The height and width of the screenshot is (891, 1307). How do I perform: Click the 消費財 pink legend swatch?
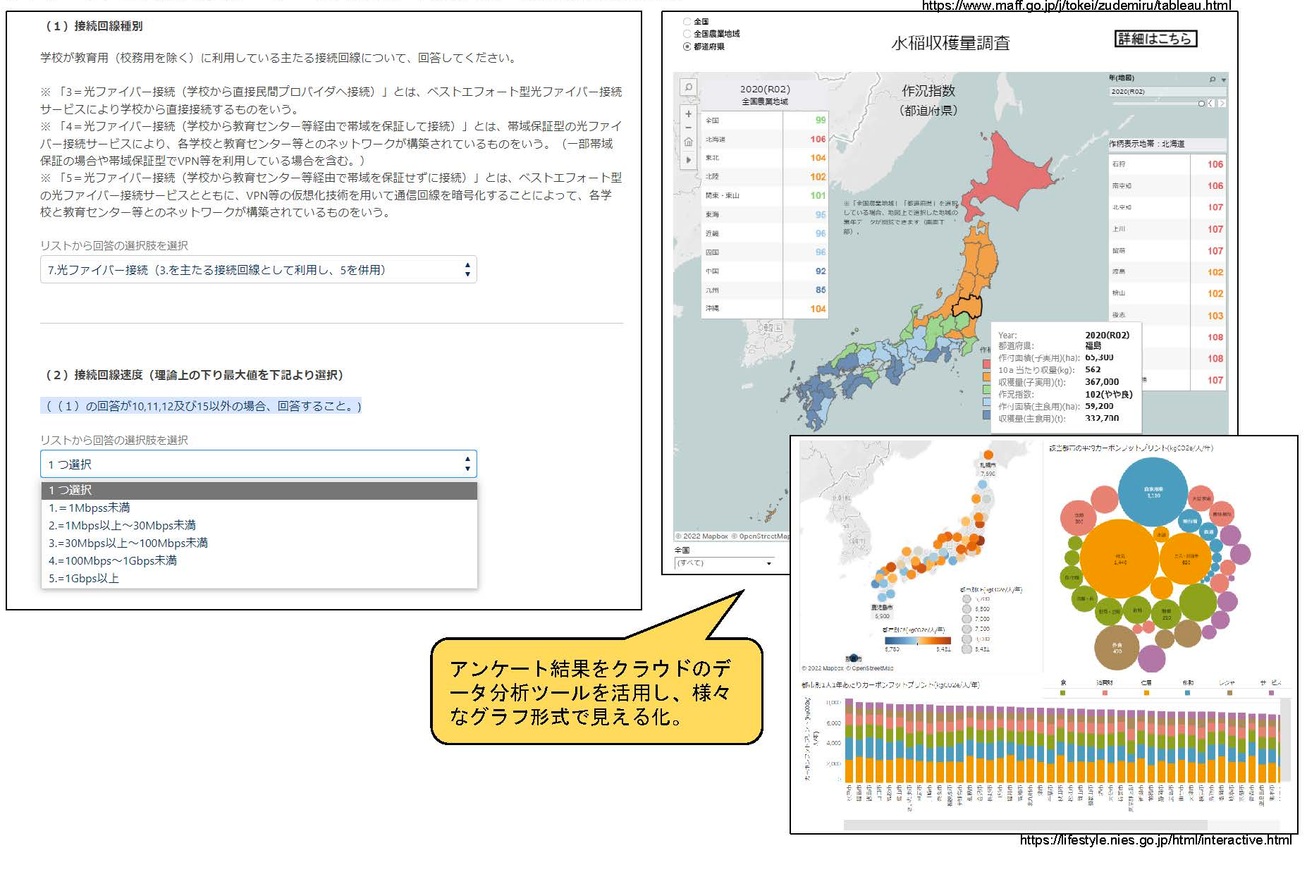coord(1105,693)
